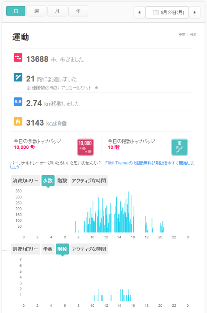Viewport: 207px width, 313px height.
Task: Click the 更新 1日前 update label
Action: 187,34
